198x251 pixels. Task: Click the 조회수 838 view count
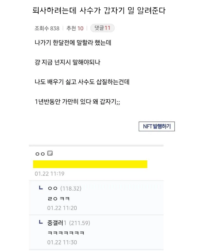pyautogui.click(x=47, y=28)
